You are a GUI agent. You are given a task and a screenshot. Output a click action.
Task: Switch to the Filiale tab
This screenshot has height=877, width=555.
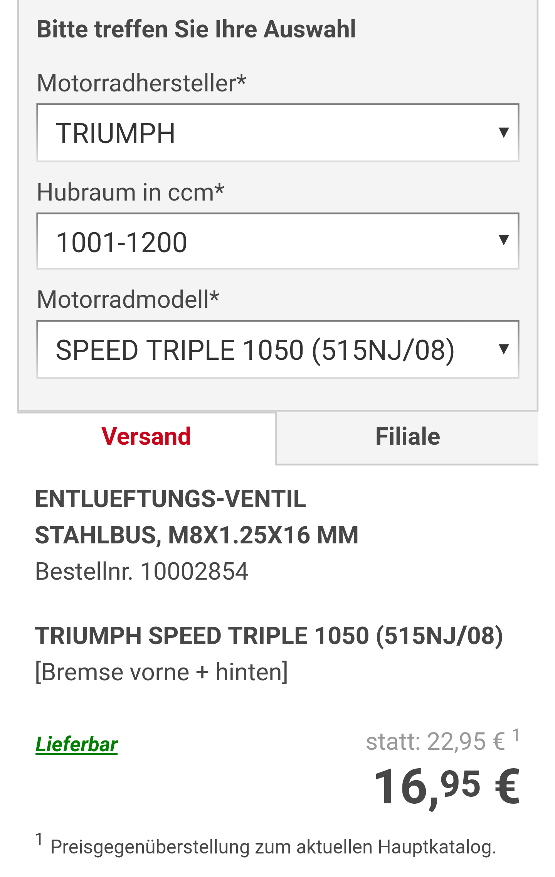(x=407, y=437)
